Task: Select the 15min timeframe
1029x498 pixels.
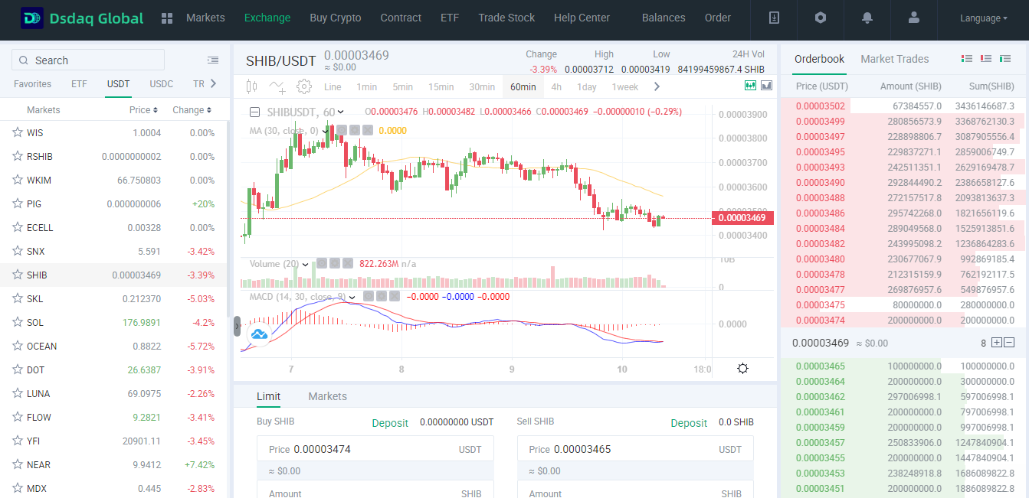Action: click(x=441, y=87)
